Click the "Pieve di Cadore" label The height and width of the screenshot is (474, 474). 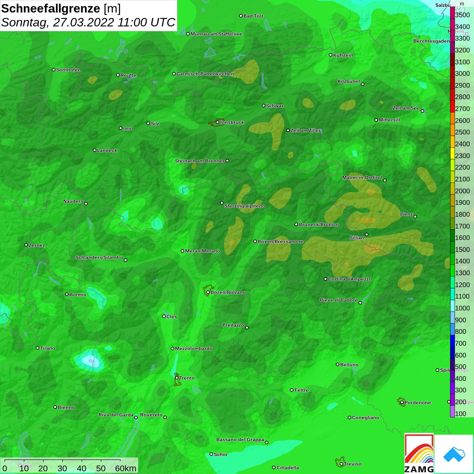click(339, 300)
